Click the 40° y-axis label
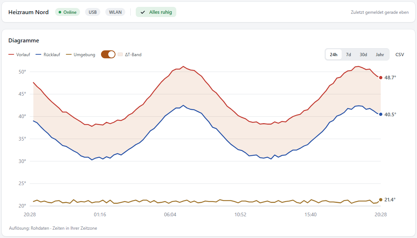 click(22, 116)
